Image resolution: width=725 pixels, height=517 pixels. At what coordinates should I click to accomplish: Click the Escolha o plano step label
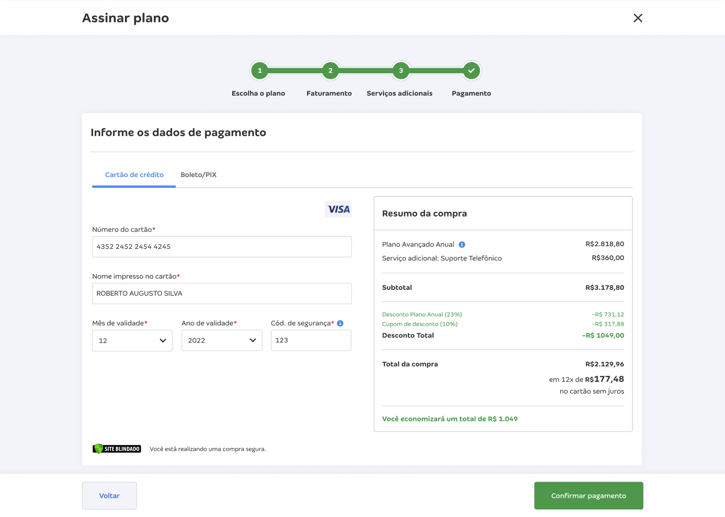pyautogui.click(x=259, y=94)
